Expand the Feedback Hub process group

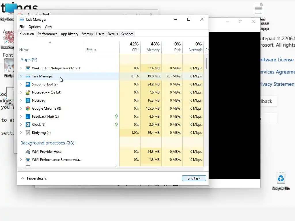pyautogui.click(x=21, y=117)
